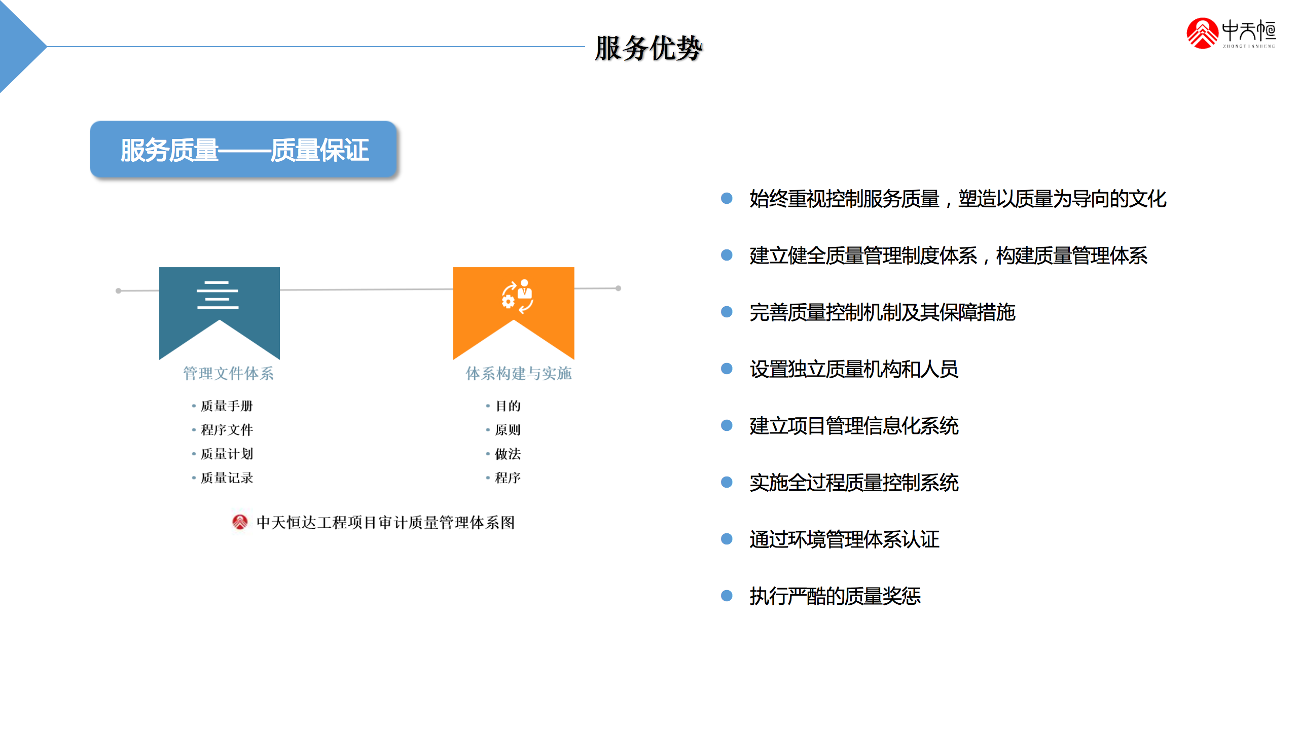
Task: Click the blue bullet before 执行严酷的质量奖惩
Action: (727, 596)
